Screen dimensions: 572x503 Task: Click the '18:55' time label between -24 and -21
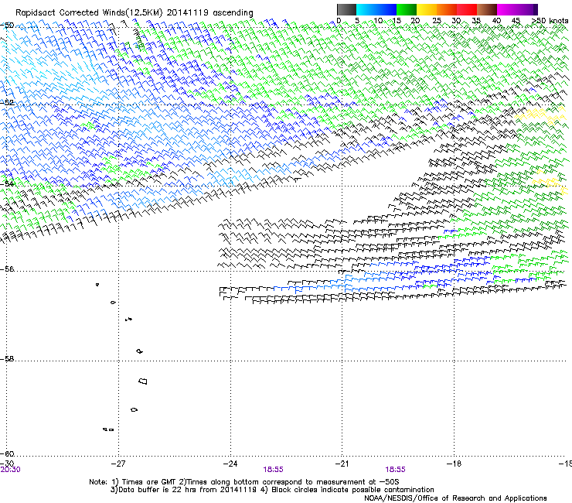tap(273, 470)
